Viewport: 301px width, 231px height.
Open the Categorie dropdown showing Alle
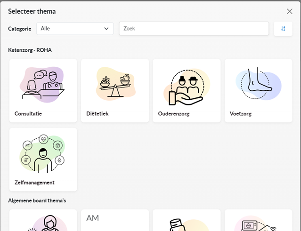[x=75, y=29]
